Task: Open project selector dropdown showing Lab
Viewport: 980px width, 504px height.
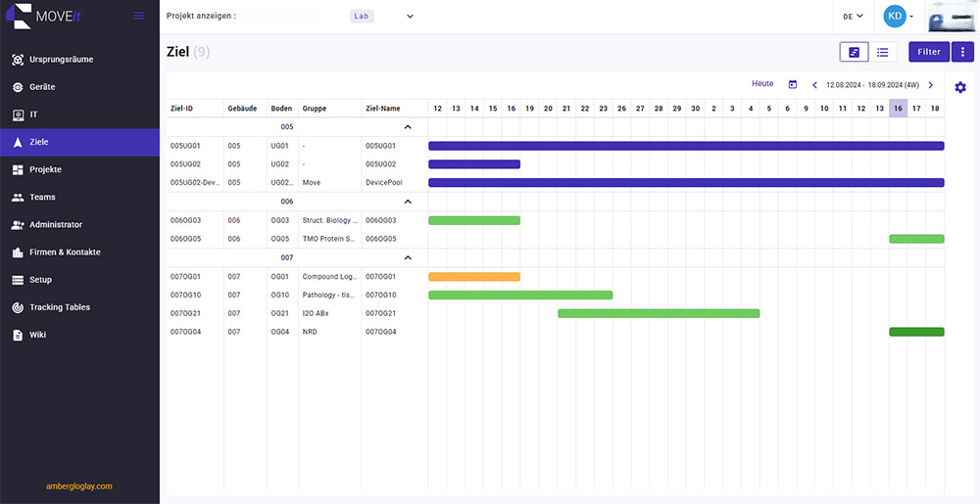Action: (x=410, y=17)
